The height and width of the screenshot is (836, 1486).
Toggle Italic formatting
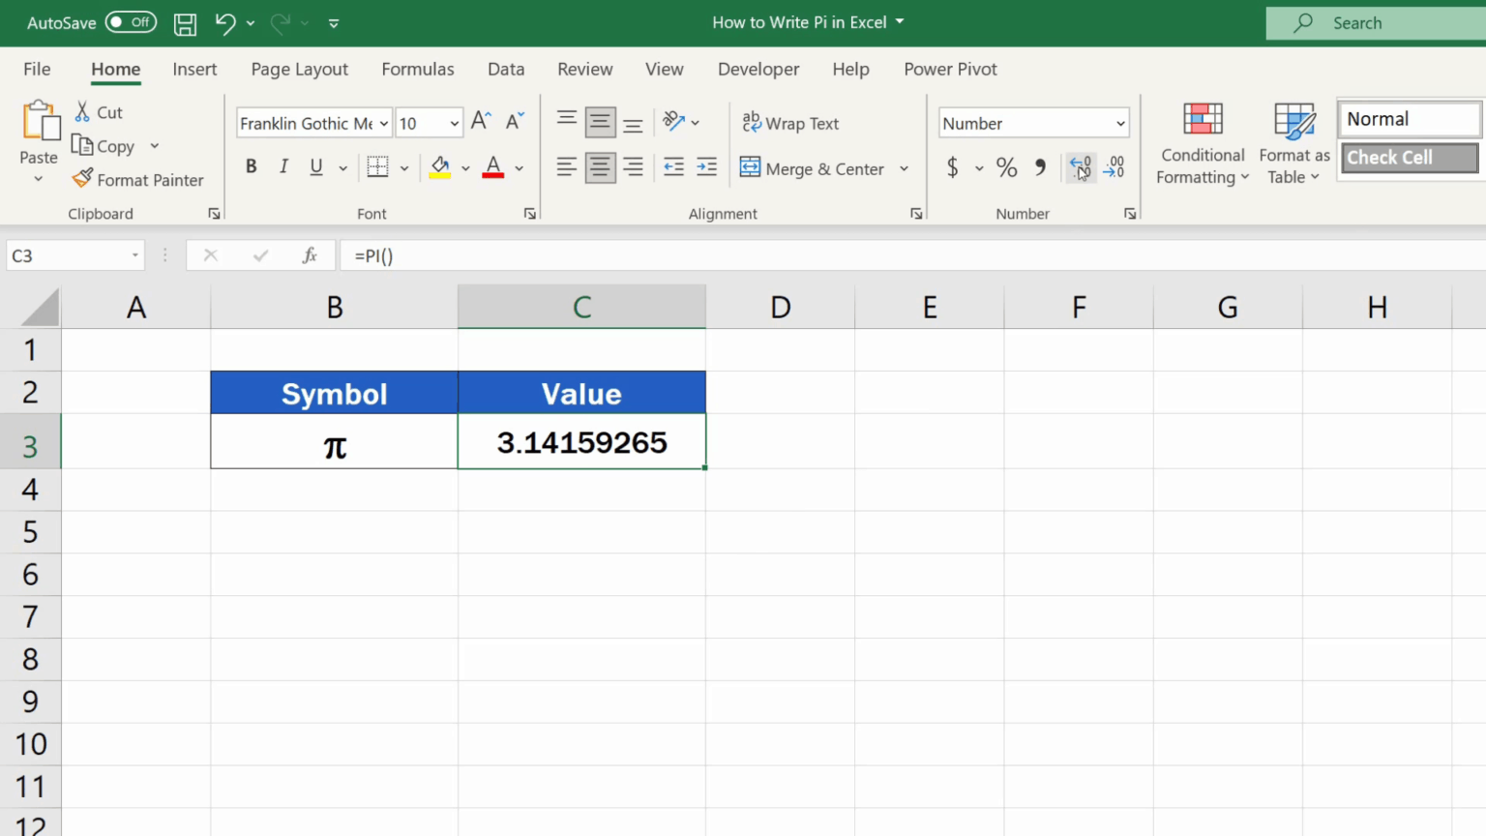coord(282,166)
